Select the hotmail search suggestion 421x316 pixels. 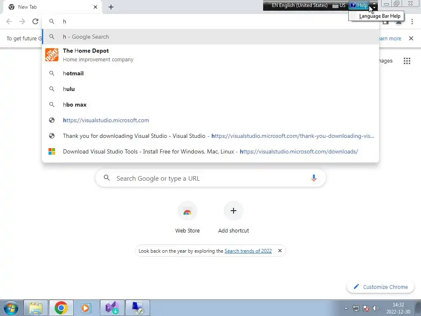click(x=210, y=73)
